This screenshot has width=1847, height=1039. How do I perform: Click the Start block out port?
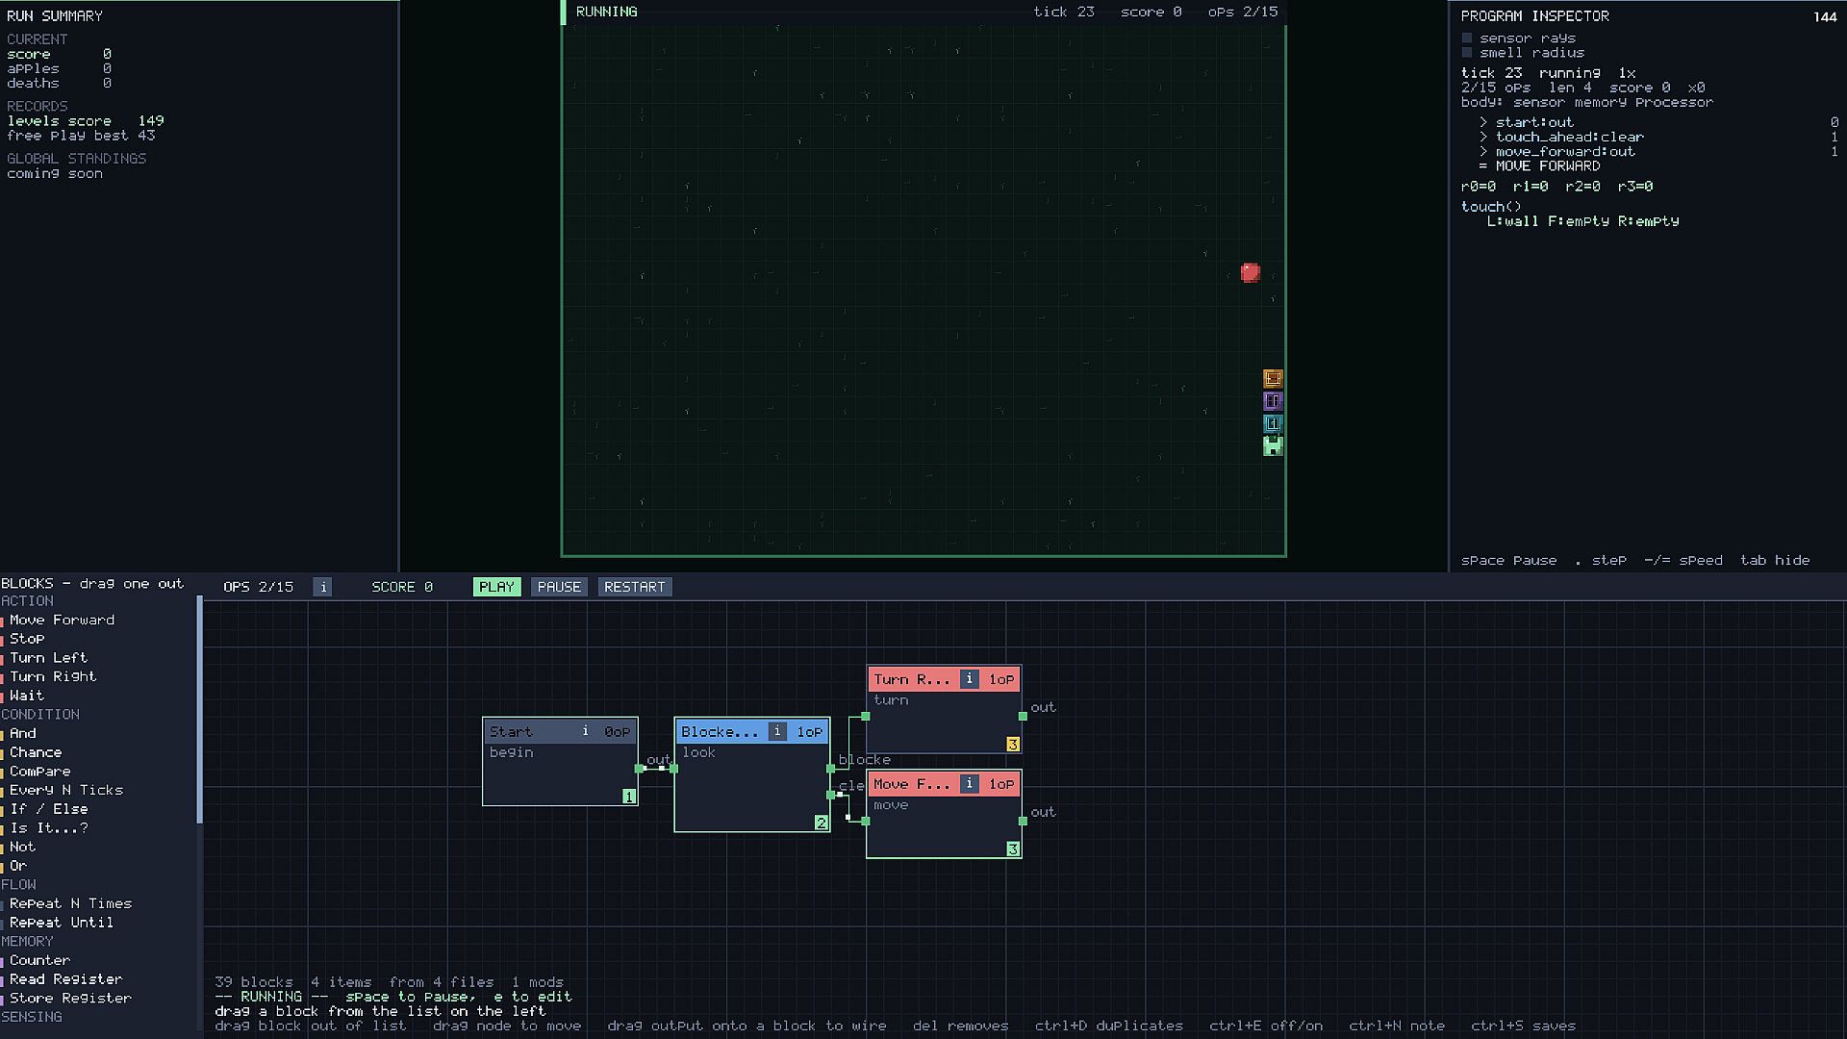639,769
